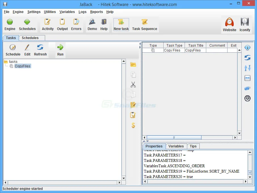Screen dimensions: 257x193
Task: Open the Help menu in menu bar
Action: (110, 12)
